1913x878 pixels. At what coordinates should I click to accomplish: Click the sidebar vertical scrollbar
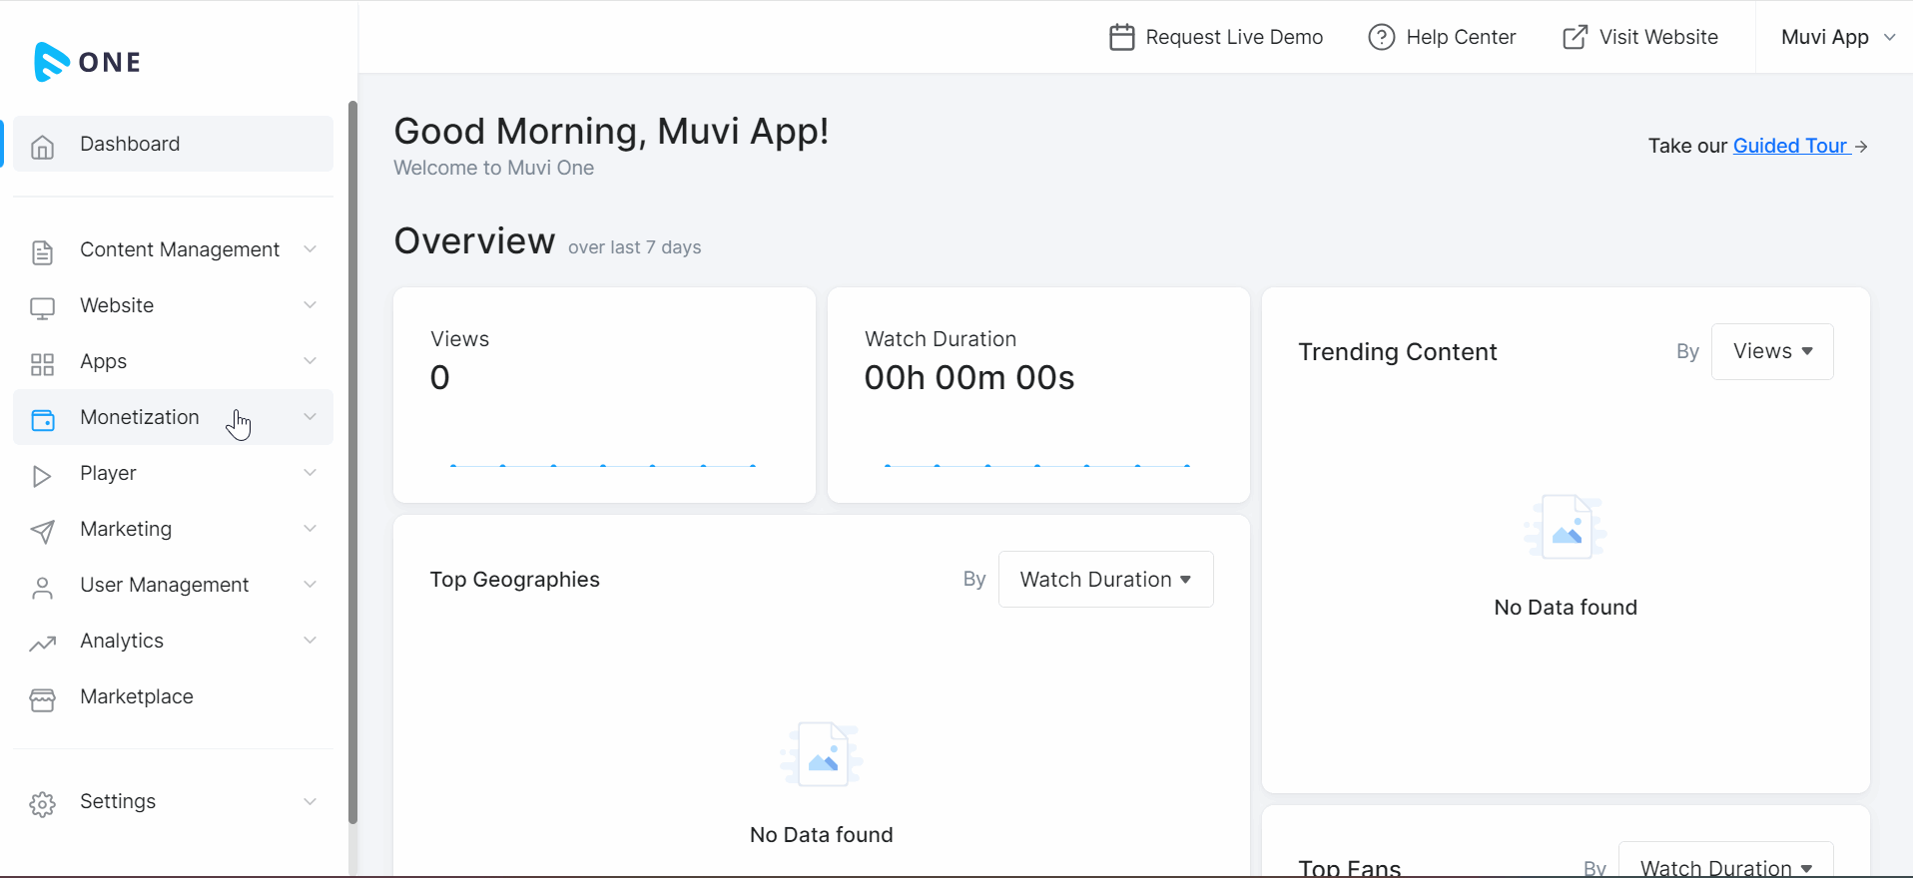click(x=352, y=462)
